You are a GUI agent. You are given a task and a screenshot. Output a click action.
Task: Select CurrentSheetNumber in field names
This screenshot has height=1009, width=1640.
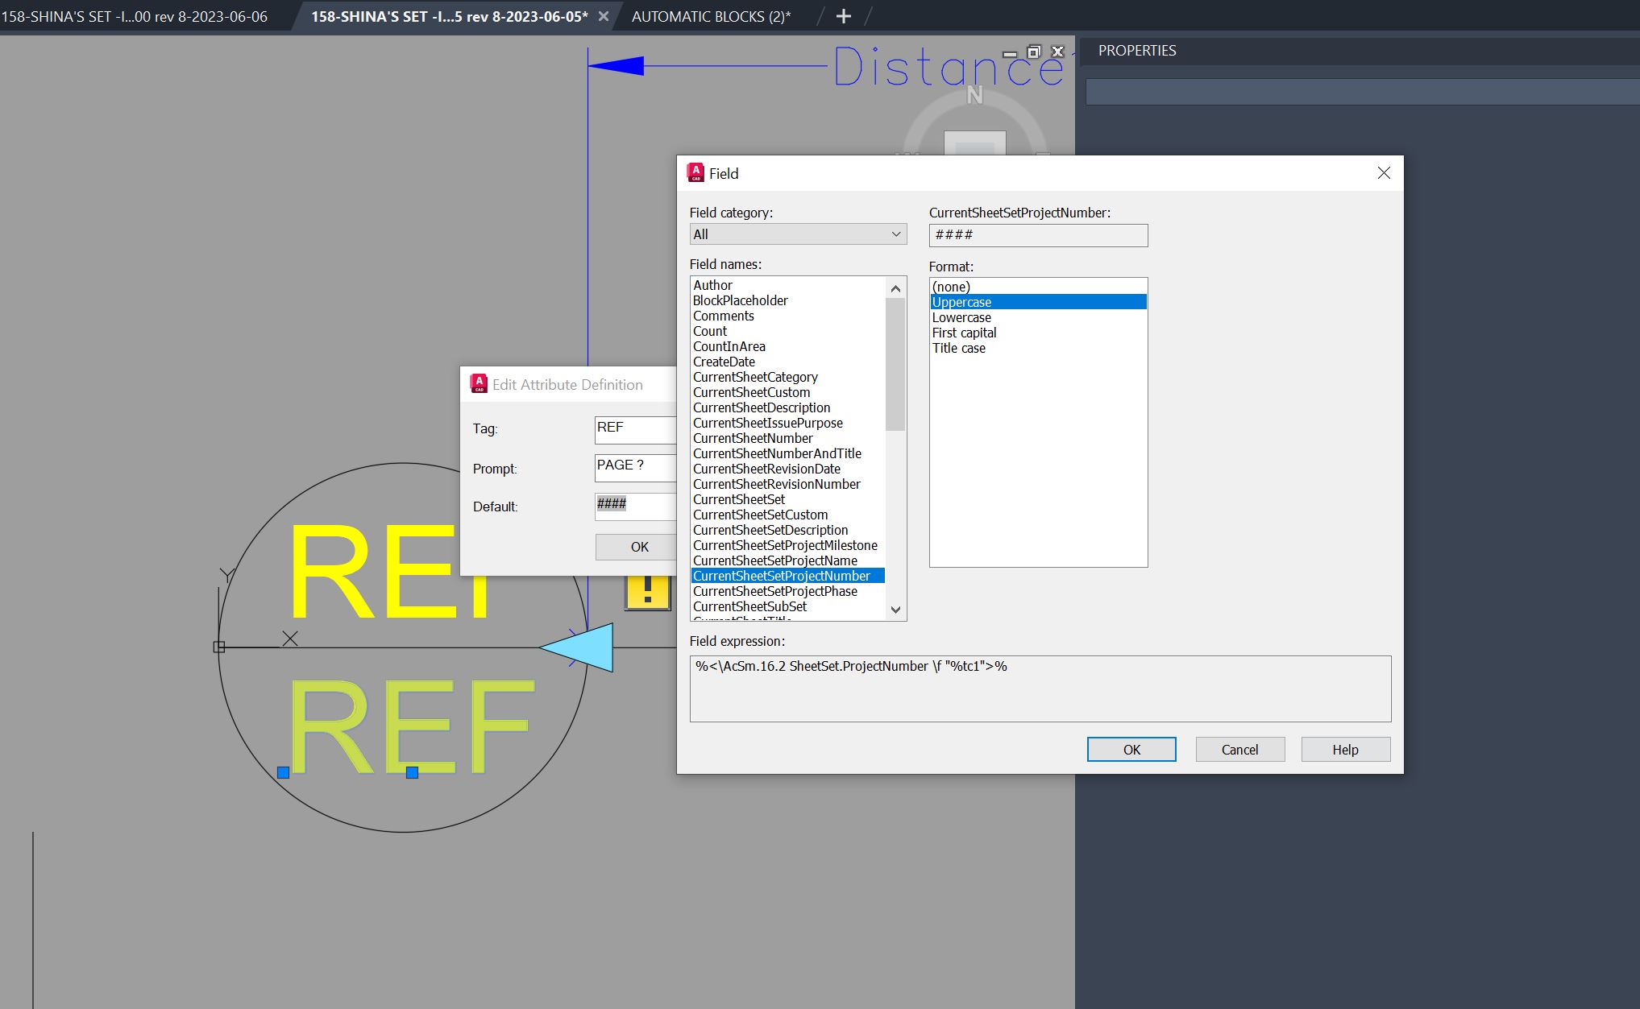click(753, 438)
